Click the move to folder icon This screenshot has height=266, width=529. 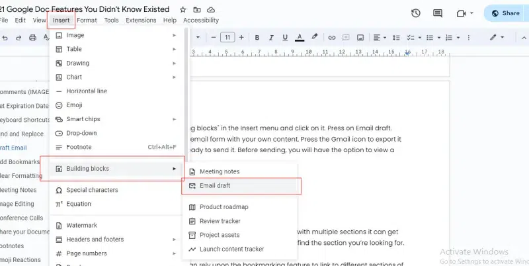click(x=196, y=10)
